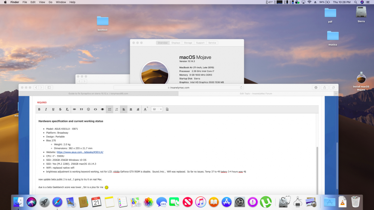The height and width of the screenshot is (210, 374).
Task: Open Launchpad from the Dock
Action: (x=44, y=202)
